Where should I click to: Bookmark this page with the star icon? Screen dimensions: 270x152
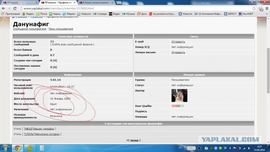tap(254, 8)
